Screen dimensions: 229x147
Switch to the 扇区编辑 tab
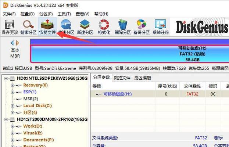click(x=142, y=78)
